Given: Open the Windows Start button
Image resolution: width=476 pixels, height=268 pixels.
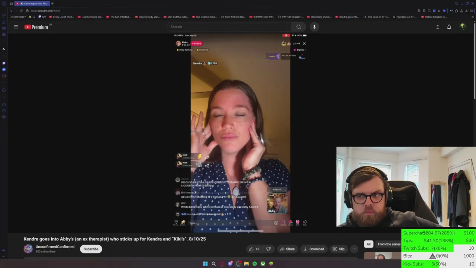Looking at the screenshot, I should [205, 264].
